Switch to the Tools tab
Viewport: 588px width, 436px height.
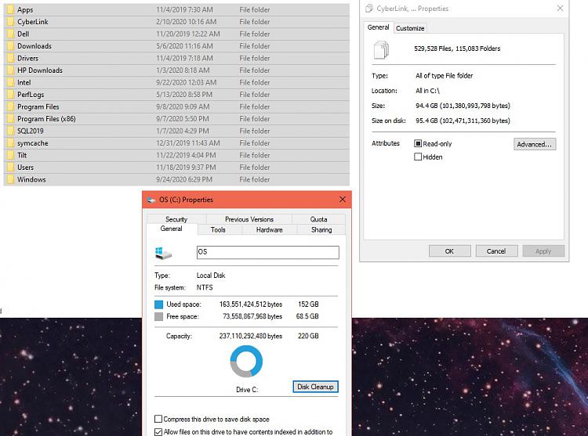(x=218, y=230)
